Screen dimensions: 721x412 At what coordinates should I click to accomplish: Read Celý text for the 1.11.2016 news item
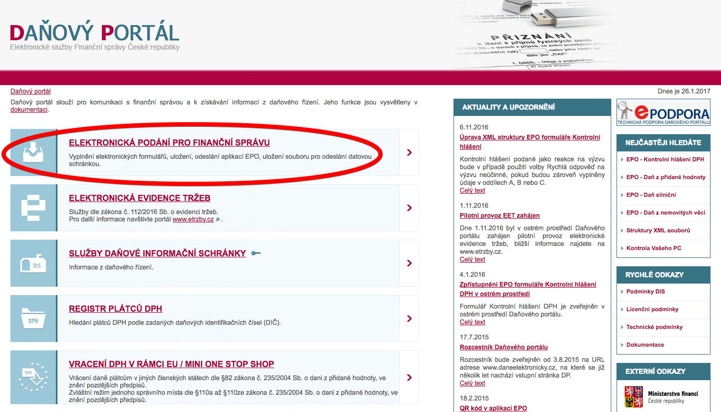[x=472, y=260]
